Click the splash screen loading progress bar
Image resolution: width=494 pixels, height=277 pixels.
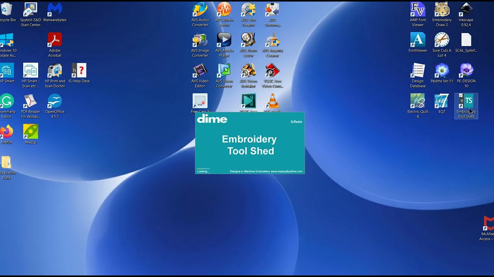pyautogui.click(x=203, y=169)
